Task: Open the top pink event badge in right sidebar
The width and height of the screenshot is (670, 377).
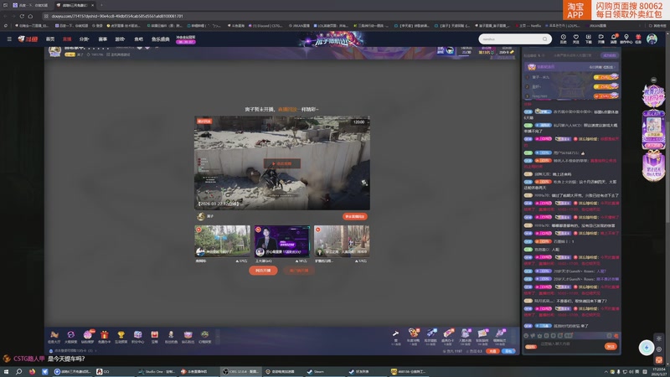Action: [x=653, y=96]
